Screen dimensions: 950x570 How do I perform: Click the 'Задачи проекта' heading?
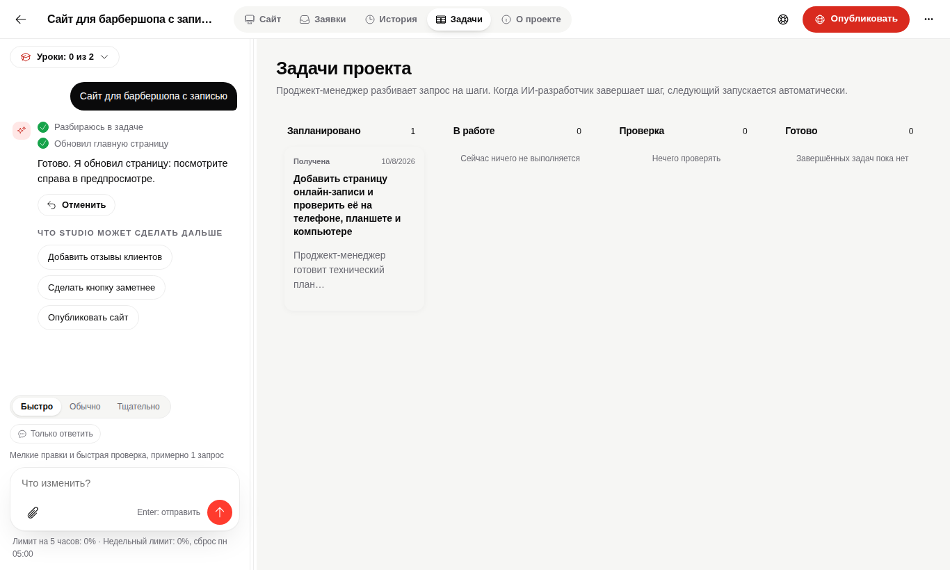tap(344, 68)
